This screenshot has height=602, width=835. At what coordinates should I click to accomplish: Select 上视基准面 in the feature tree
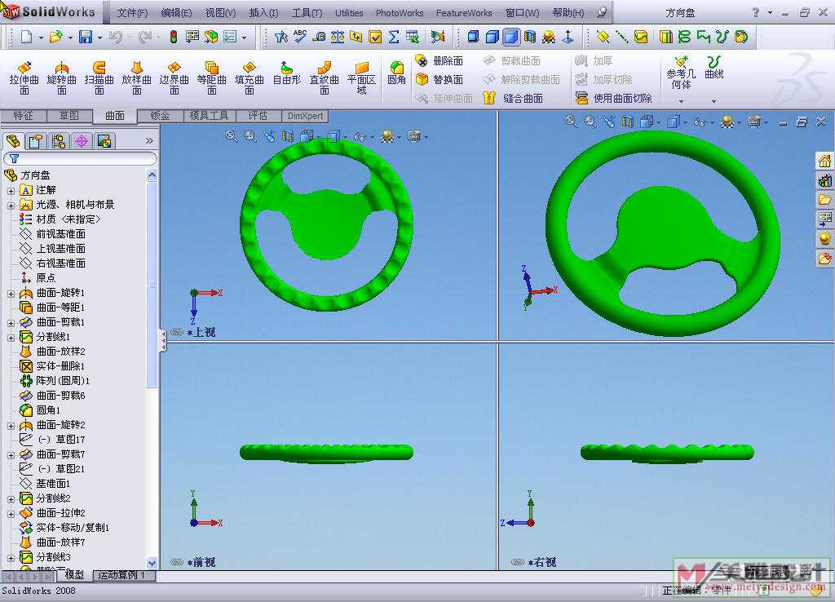click(x=60, y=249)
